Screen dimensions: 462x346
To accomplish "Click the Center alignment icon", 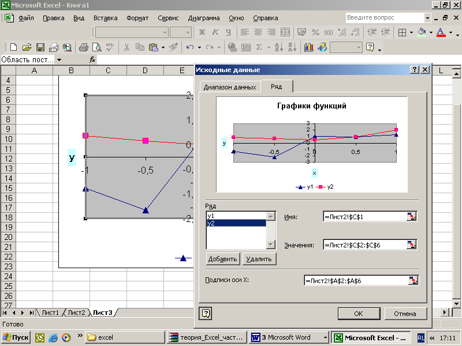I will click(258, 32).
